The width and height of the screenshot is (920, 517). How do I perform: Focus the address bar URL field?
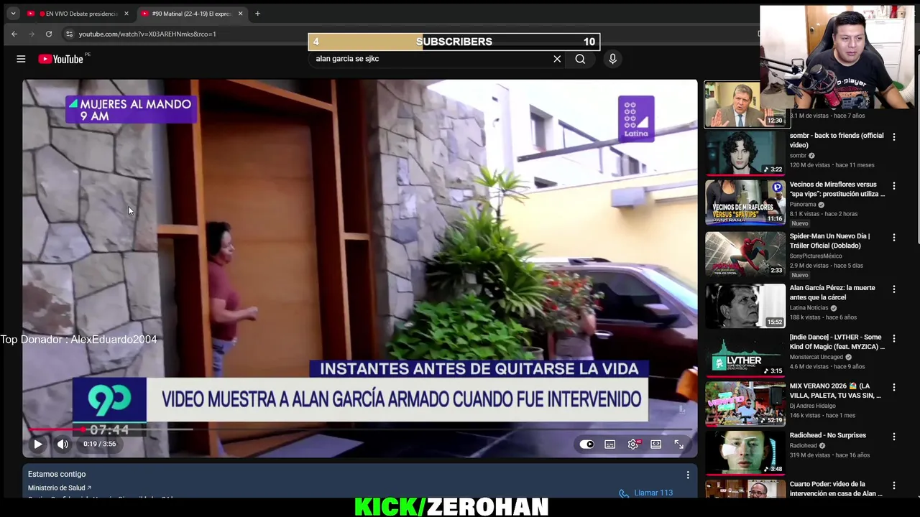tap(147, 34)
